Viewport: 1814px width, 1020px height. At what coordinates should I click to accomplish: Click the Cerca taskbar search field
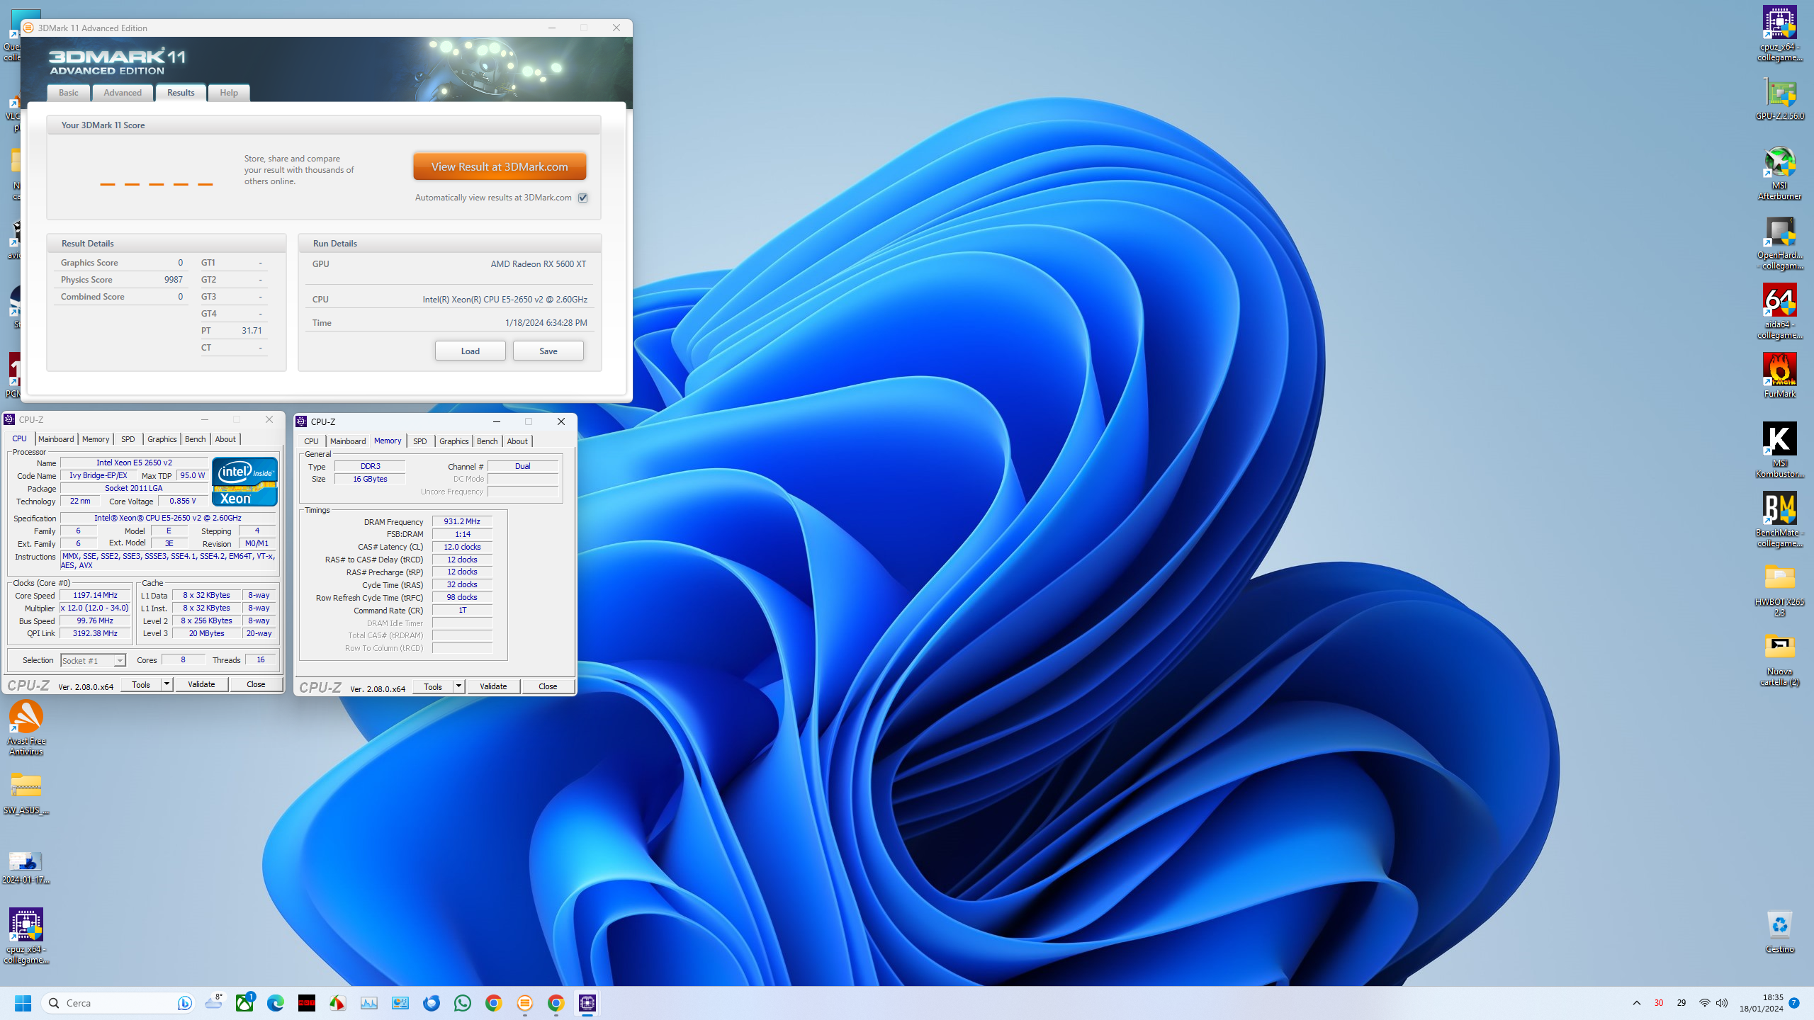pyautogui.click(x=118, y=1002)
